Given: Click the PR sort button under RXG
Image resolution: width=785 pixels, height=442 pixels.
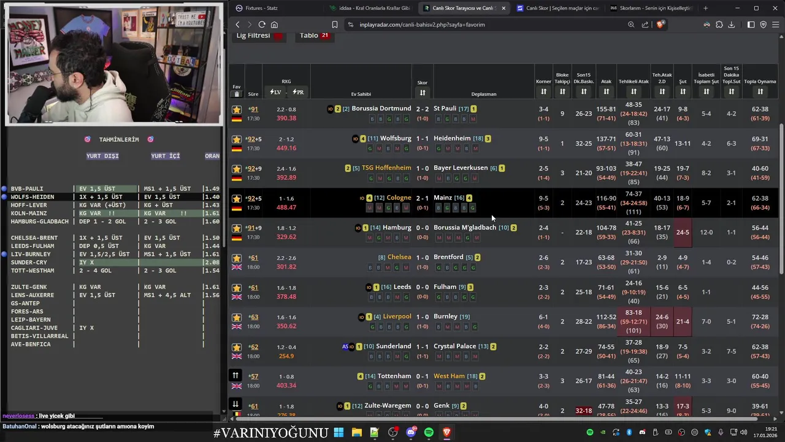Looking at the screenshot, I should (x=298, y=92).
